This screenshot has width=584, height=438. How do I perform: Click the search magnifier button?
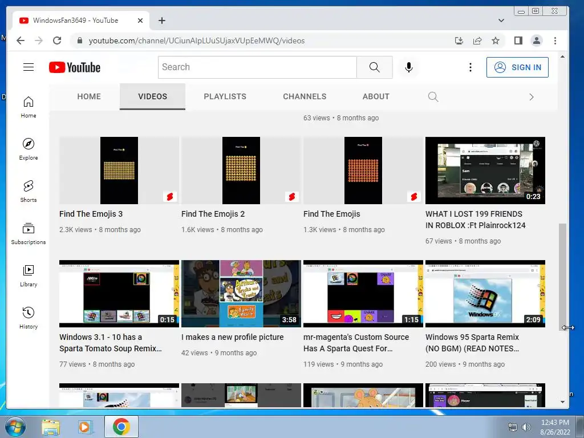374,67
